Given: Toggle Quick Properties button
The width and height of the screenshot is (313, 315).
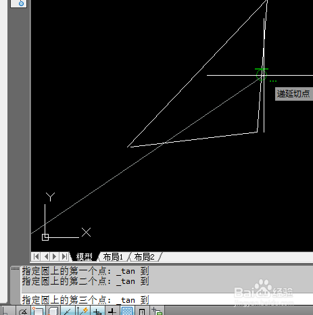Looking at the screenshot, I should click(x=142, y=311).
